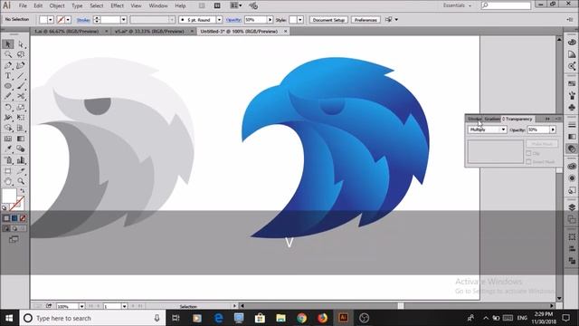Select the Type tool
The width and height of the screenshot is (579, 326).
8,76
